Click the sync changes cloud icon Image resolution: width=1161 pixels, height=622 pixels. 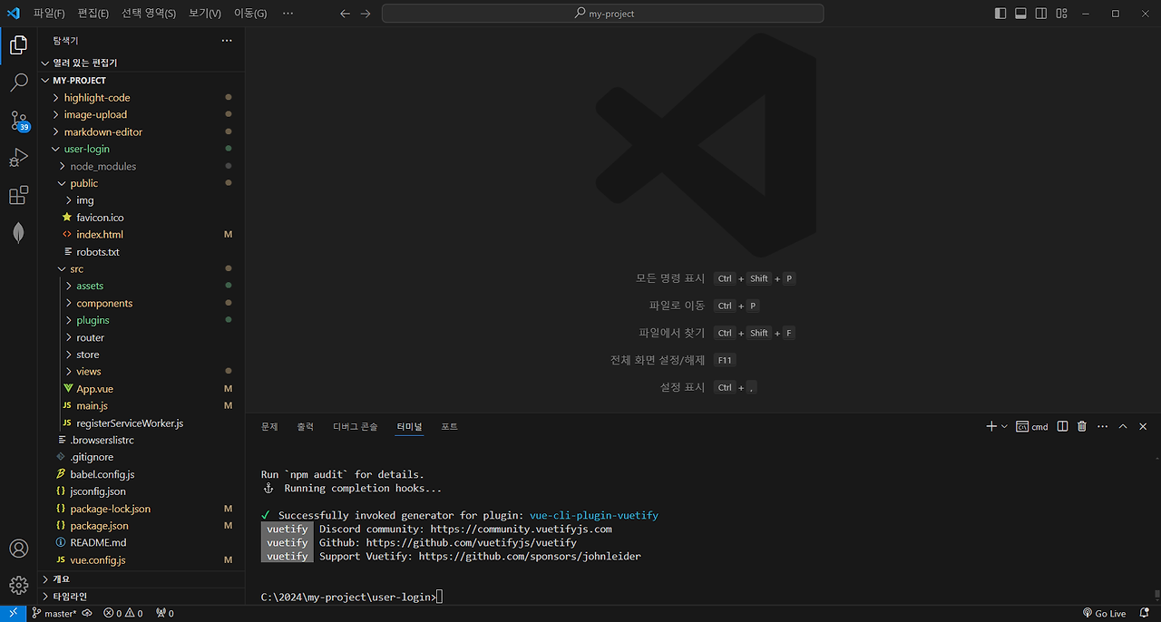point(87,613)
